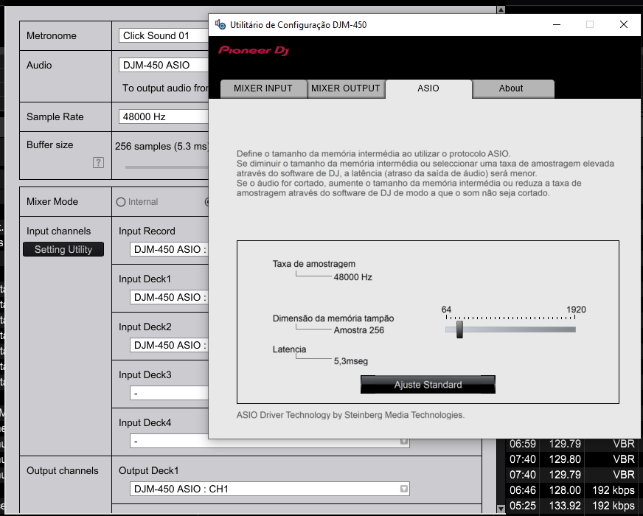This screenshot has width=643, height=516.
Task: Click the preferences scrollbar up arrow
Action: click(501, 10)
